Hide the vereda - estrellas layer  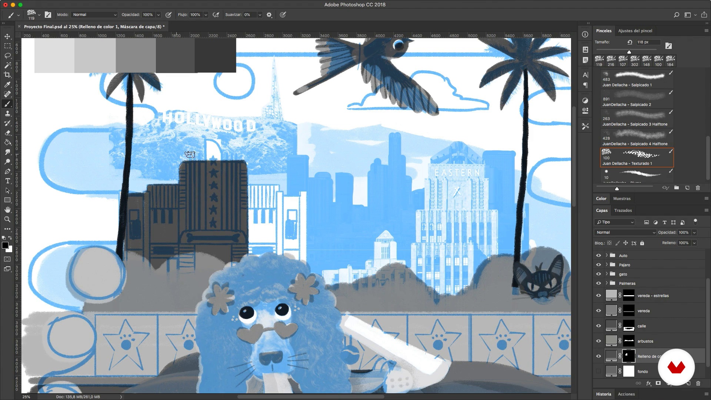tap(598, 296)
